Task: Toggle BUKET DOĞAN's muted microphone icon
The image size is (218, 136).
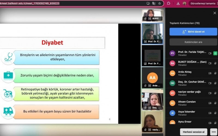Action: pyautogui.click(x=215, y=63)
